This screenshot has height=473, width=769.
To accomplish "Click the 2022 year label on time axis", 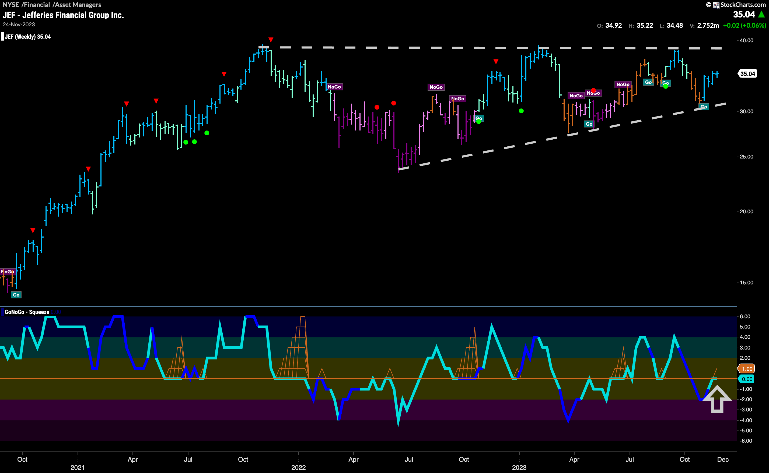I will coord(298,467).
